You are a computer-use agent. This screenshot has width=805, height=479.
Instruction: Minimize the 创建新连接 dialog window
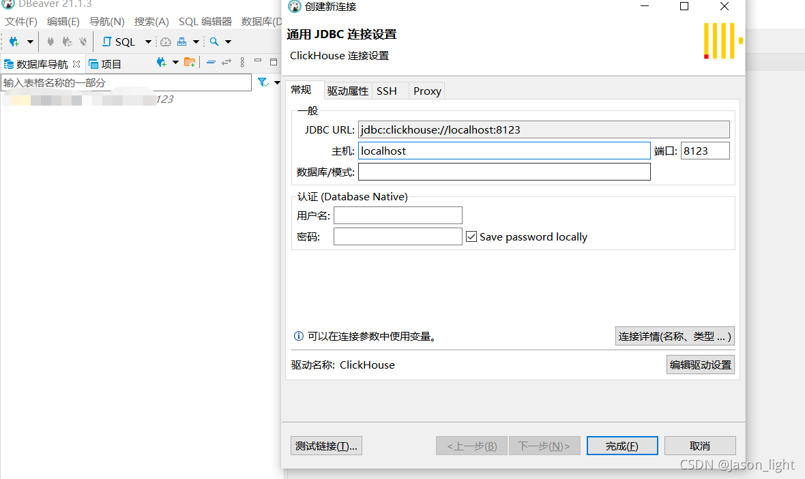(x=645, y=6)
